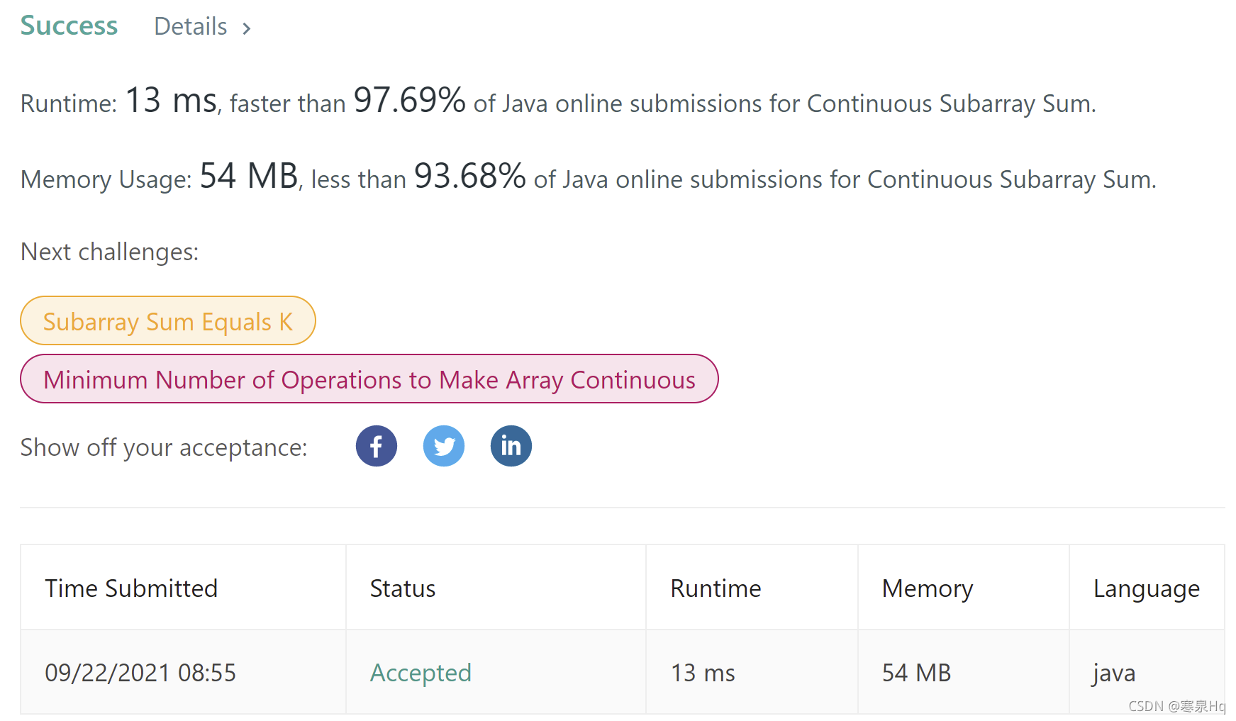Share acceptance on Facebook
Screen dimensions: 1236x721
[x=376, y=446]
